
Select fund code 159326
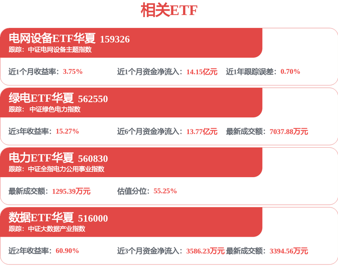pos(115,39)
